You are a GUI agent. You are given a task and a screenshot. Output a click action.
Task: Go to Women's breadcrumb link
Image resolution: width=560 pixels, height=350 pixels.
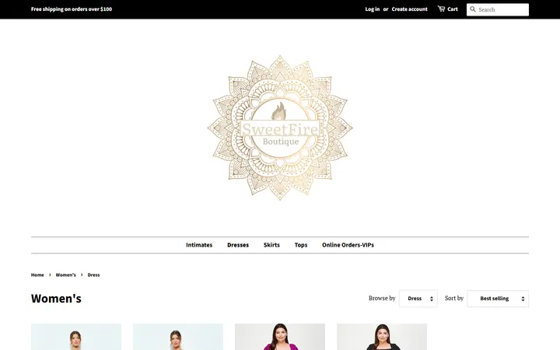click(65, 275)
